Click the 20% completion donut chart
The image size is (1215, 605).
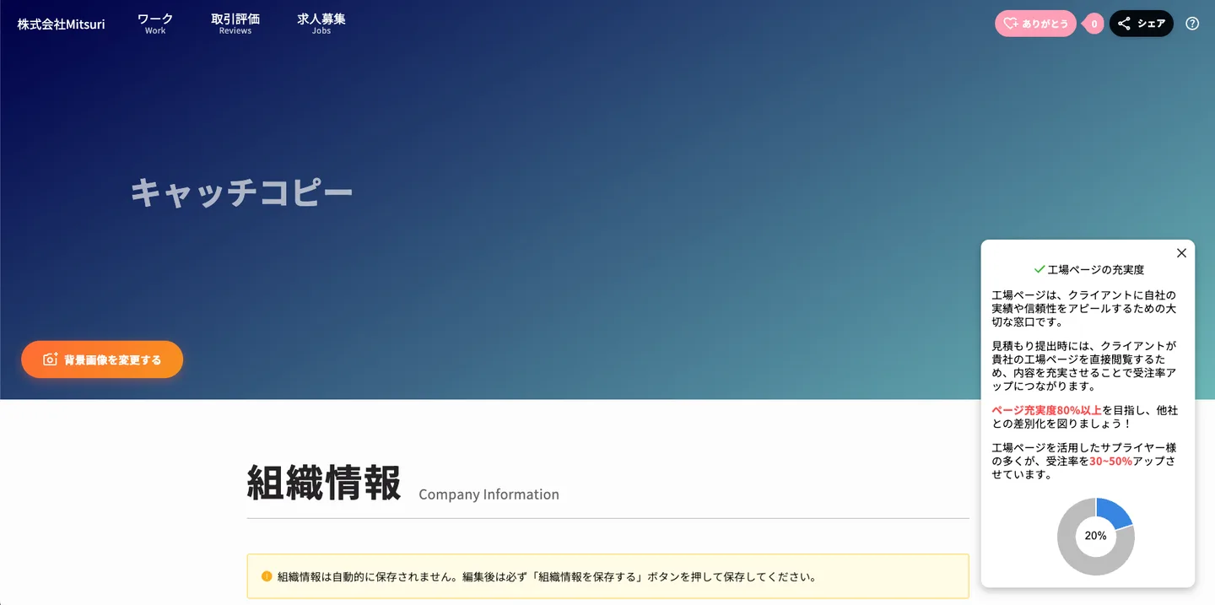(x=1095, y=536)
